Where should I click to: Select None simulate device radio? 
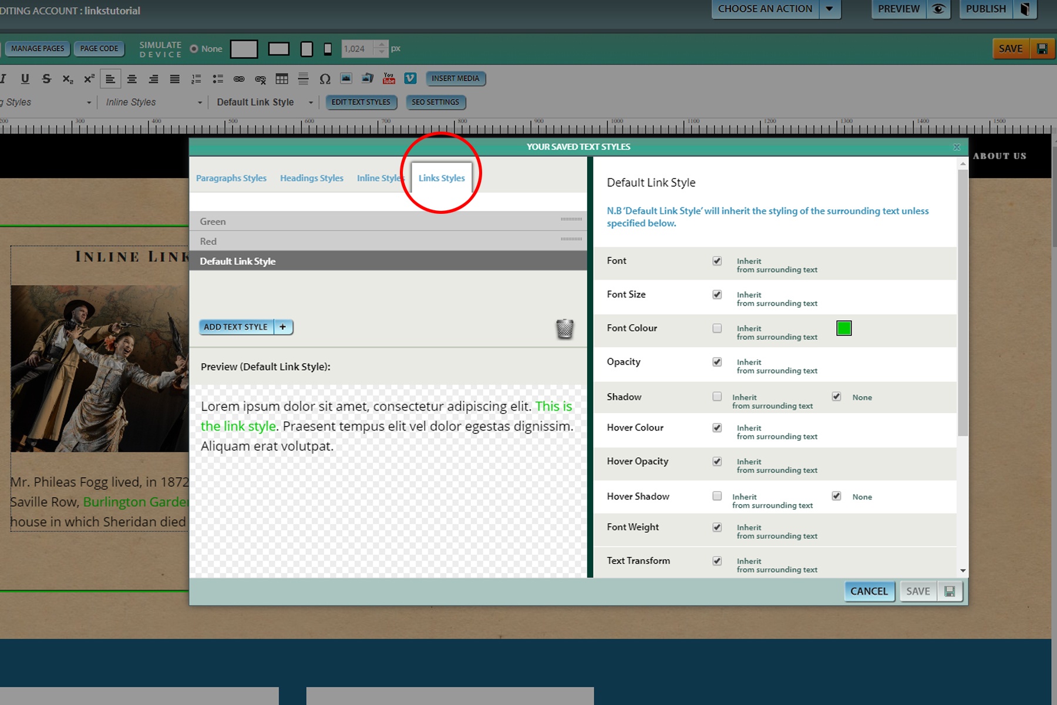click(x=194, y=49)
